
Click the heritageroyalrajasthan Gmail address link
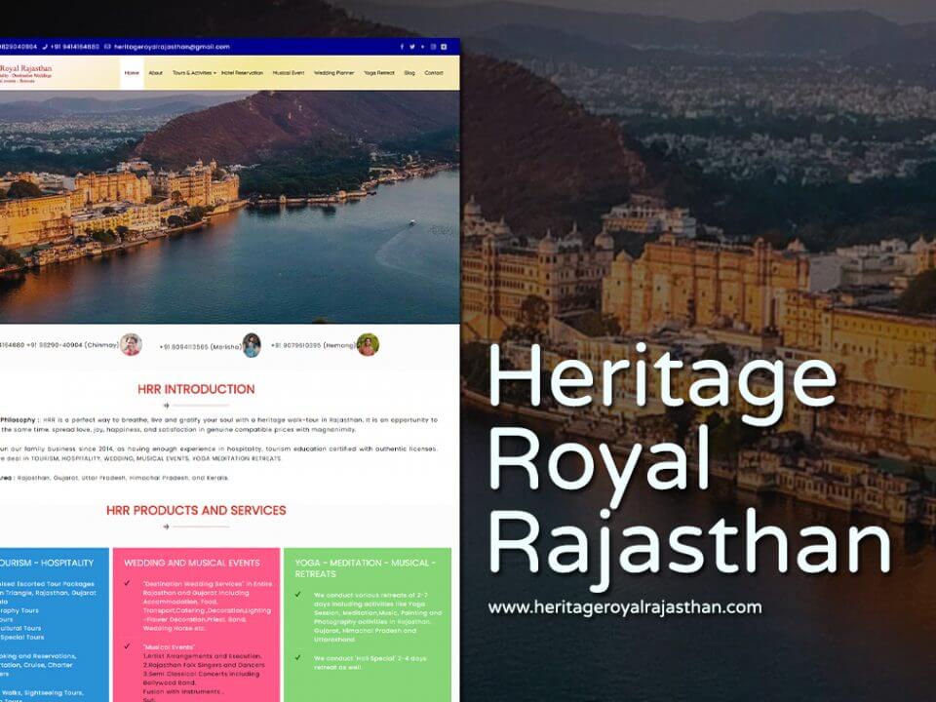pos(172,47)
